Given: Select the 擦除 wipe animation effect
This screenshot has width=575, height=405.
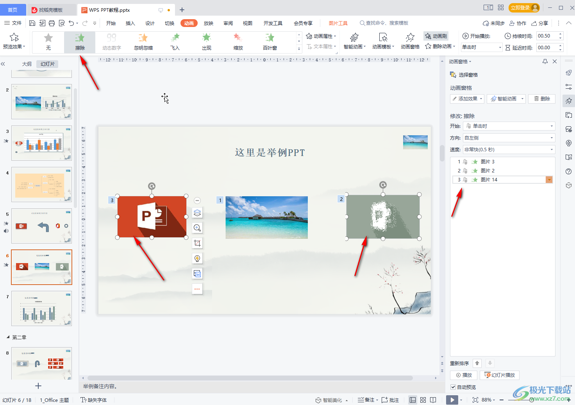Looking at the screenshot, I should 80,42.
